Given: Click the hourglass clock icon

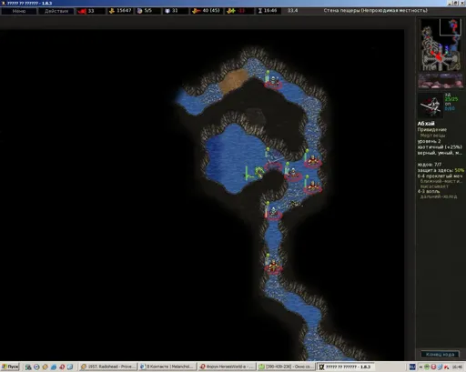Looking at the screenshot, I should coord(260,11).
